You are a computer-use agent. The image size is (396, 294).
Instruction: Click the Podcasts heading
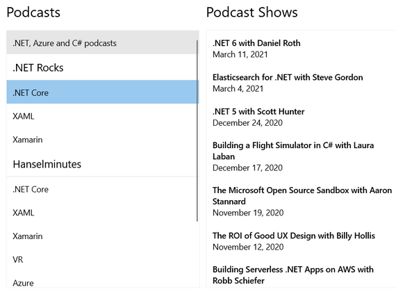point(33,13)
